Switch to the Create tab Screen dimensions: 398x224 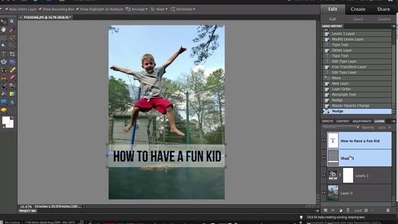[x=358, y=9]
